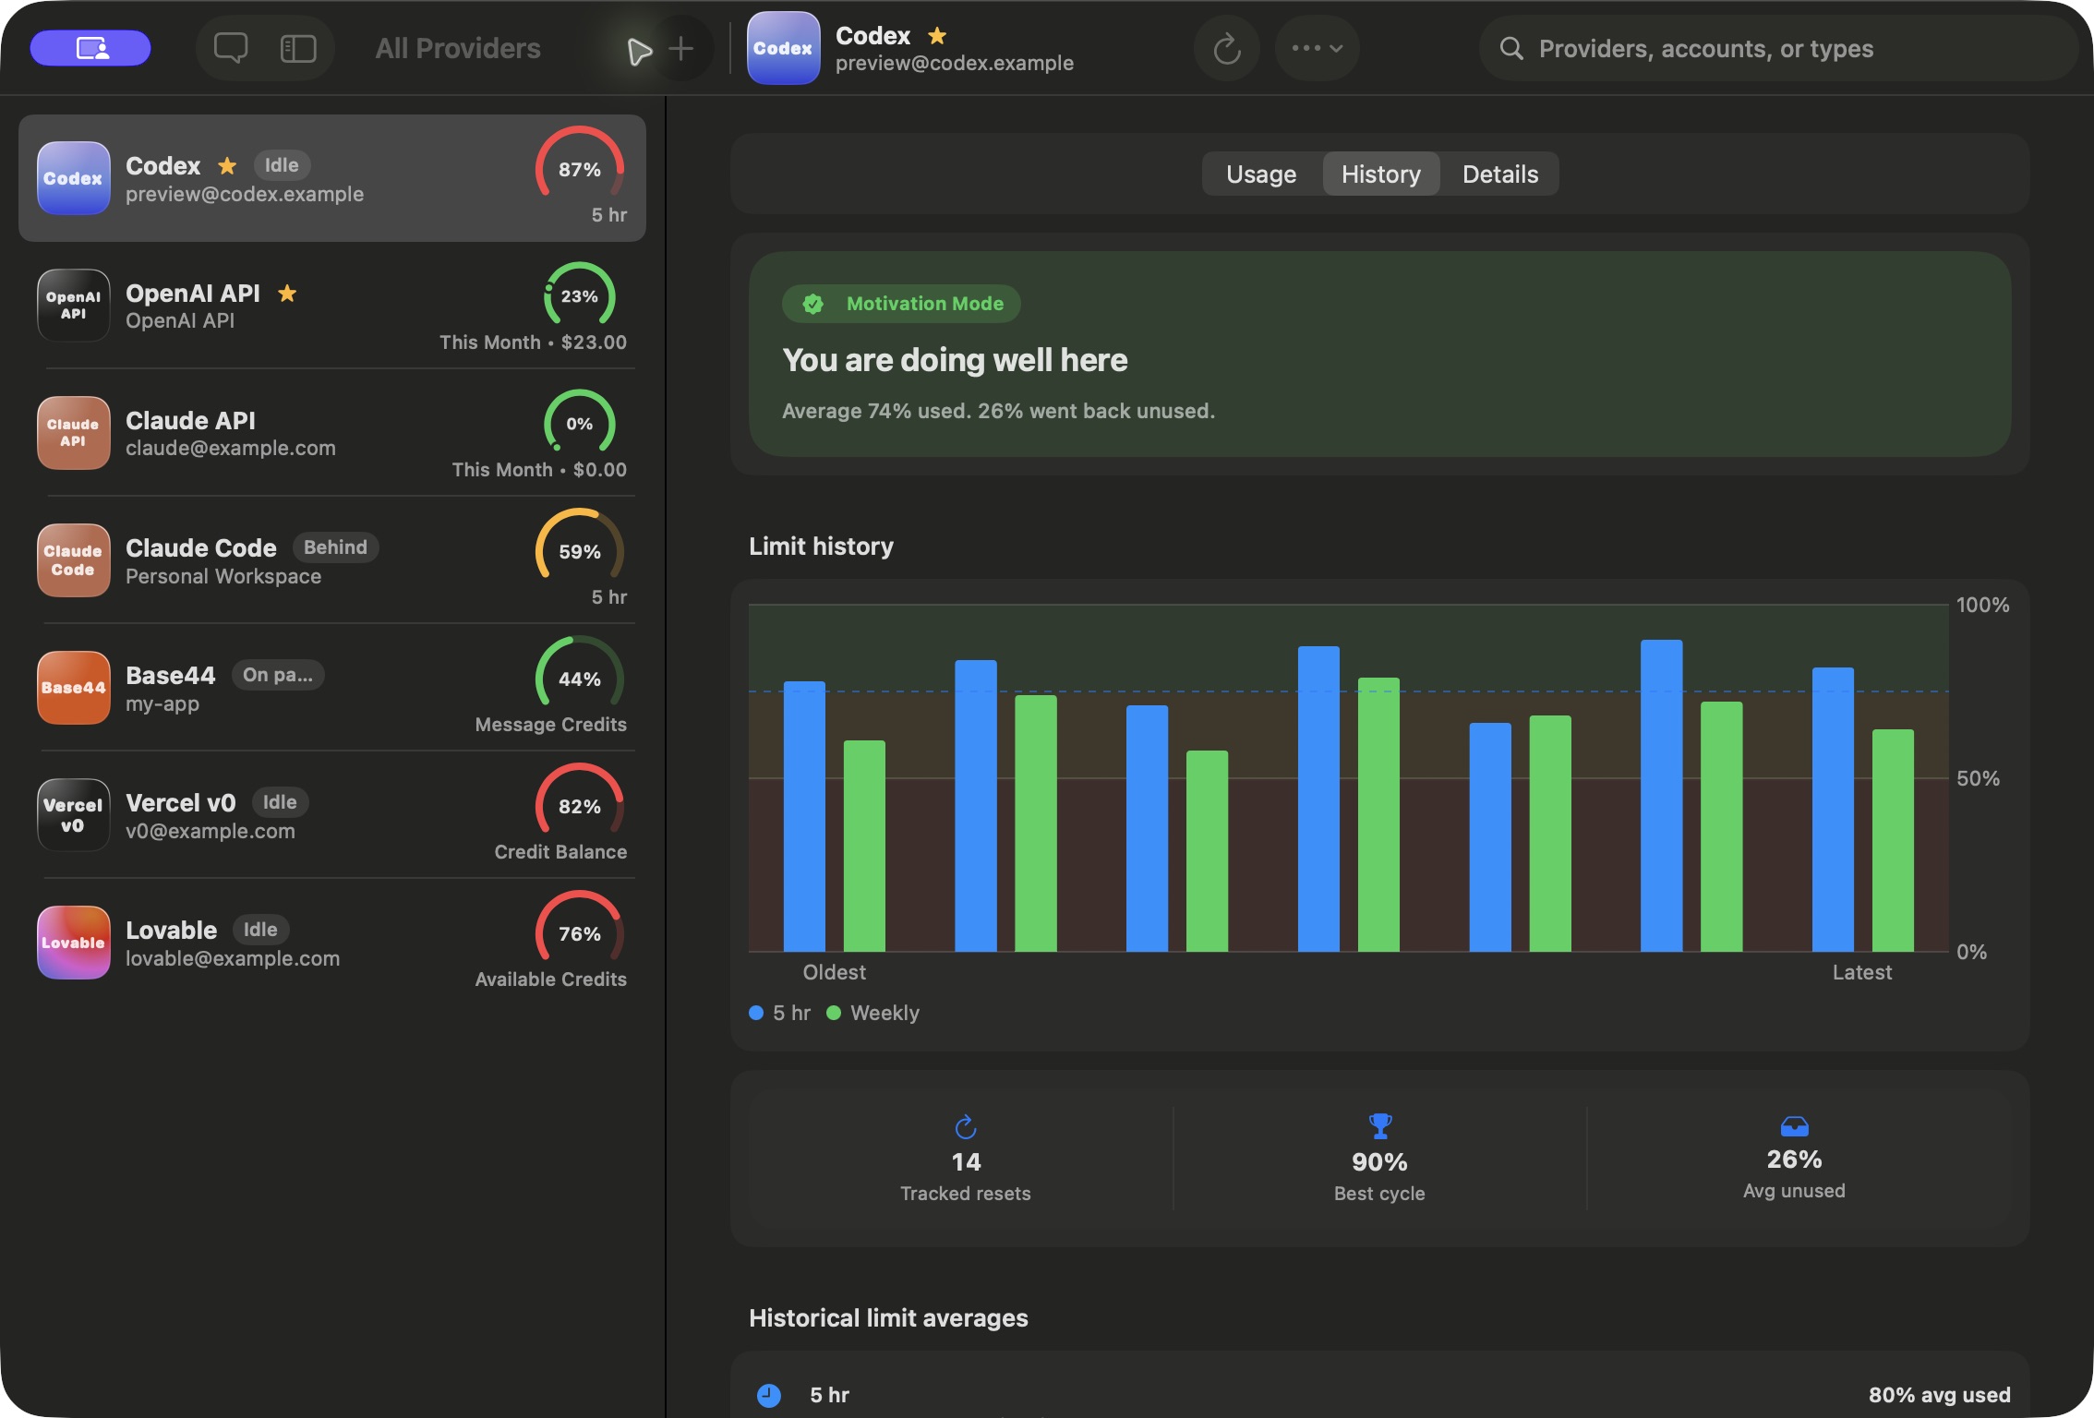Image resolution: width=2094 pixels, height=1418 pixels.
Task: Open the All Providers filter
Action: pos(458,48)
